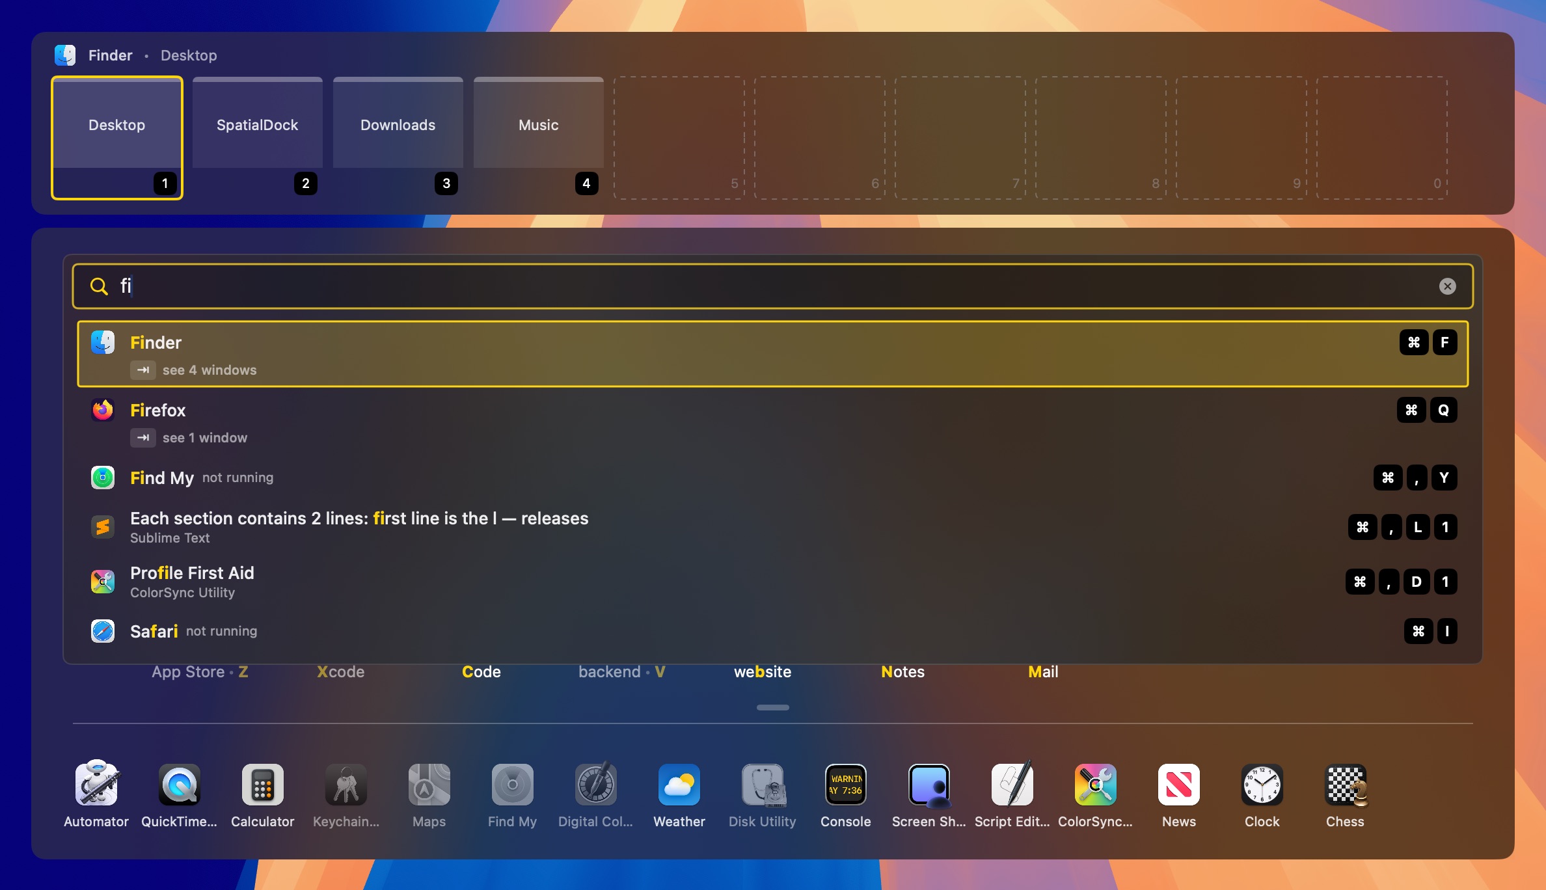This screenshot has height=890, width=1546.
Task: Click the Finder icon in the top header
Action: (65, 55)
